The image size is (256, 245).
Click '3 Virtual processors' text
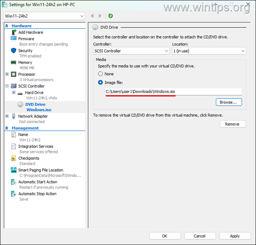(36, 80)
